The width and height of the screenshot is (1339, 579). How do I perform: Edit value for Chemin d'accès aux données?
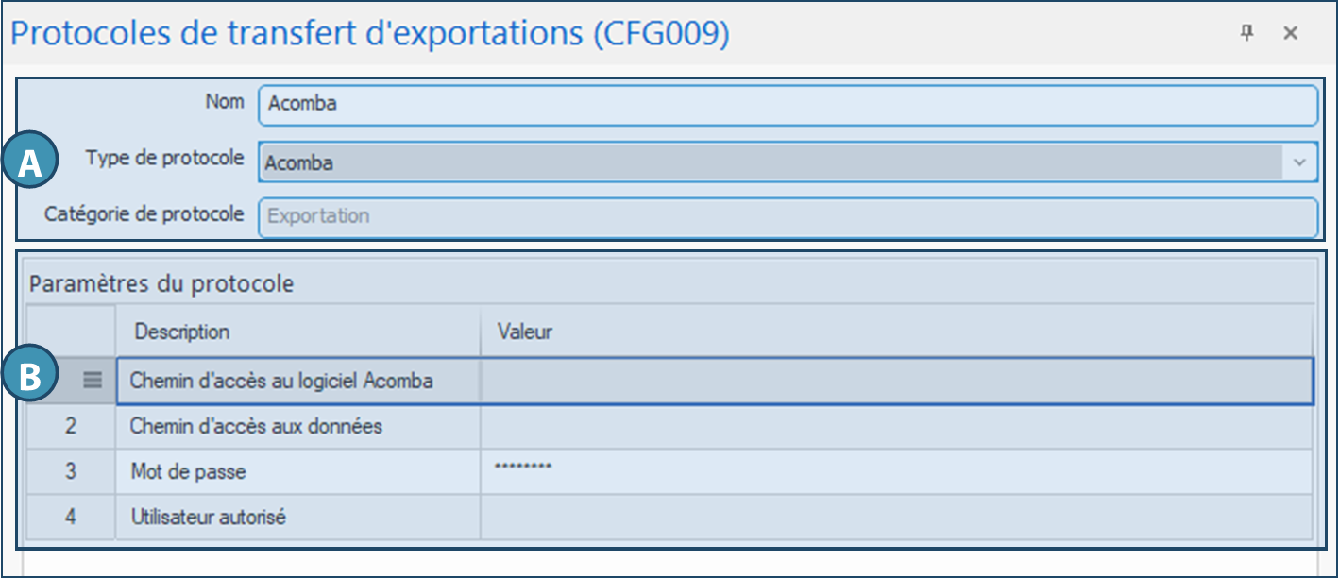[x=895, y=426]
